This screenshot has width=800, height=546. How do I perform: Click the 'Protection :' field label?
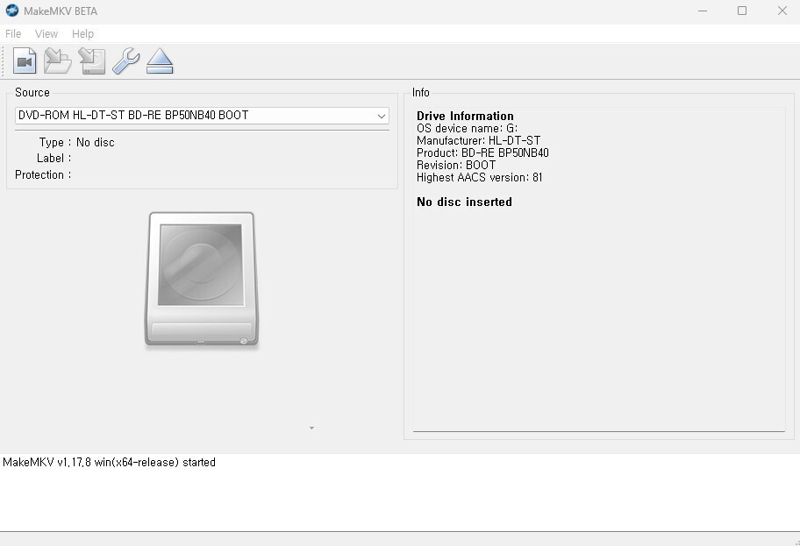[x=43, y=175]
